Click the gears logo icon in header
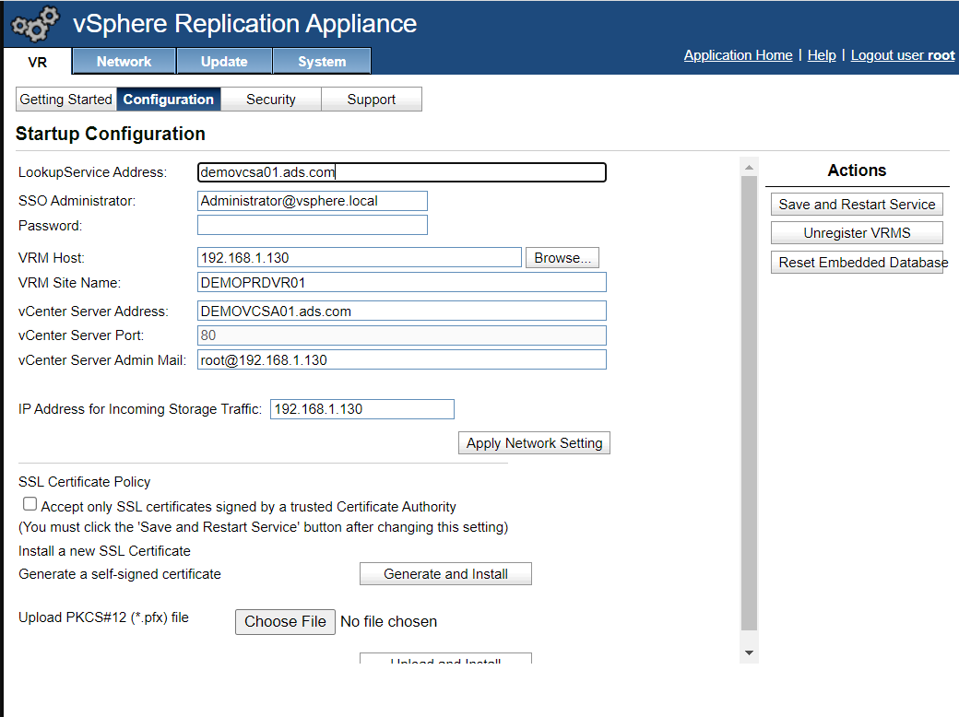 click(35, 24)
